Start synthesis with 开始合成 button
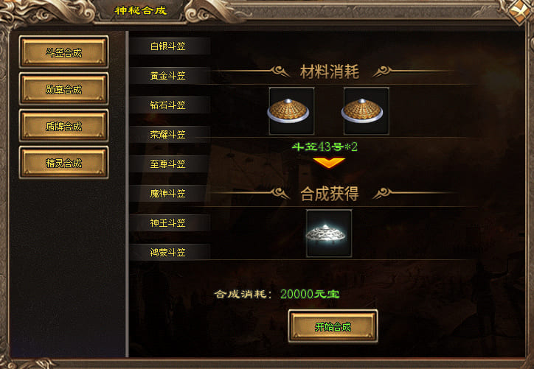The height and width of the screenshot is (369, 534). (333, 326)
